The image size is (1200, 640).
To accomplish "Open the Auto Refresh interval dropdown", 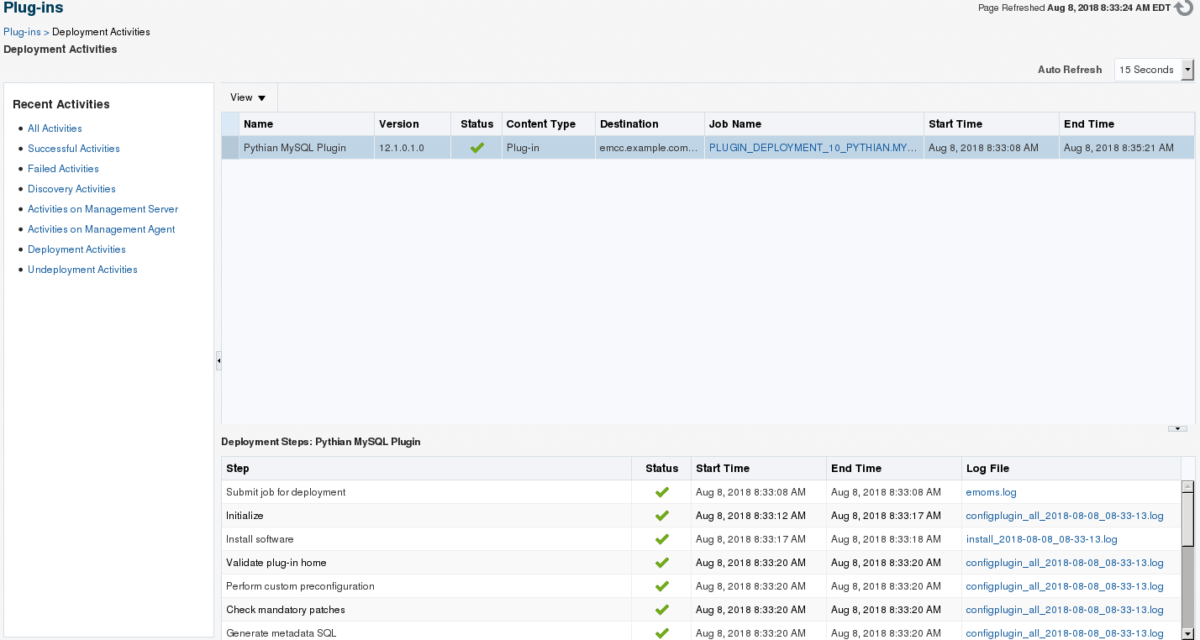I will (x=1187, y=70).
